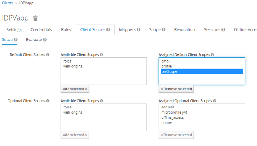Select address in Assigned Optional Client Scopes
257x146 pixels.
coord(202,107)
